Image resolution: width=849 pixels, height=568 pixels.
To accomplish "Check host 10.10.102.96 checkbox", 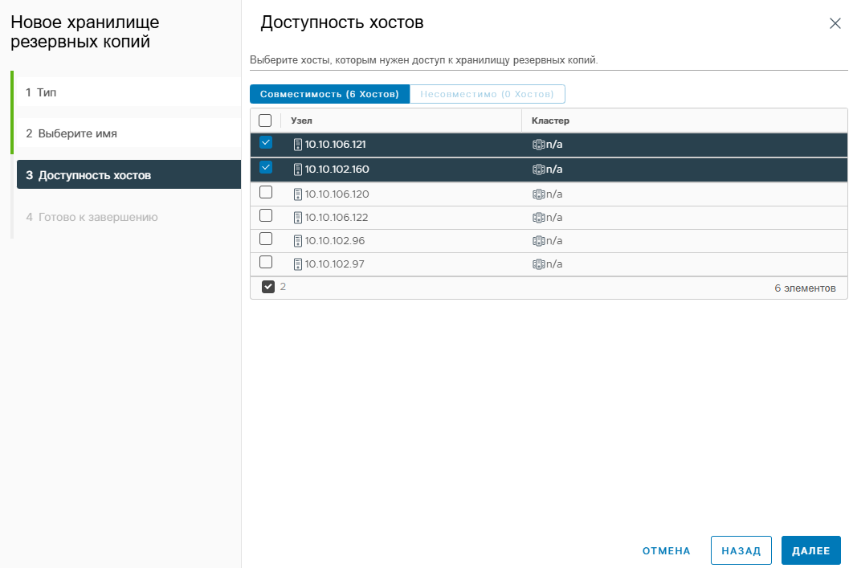I will (x=266, y=239).
